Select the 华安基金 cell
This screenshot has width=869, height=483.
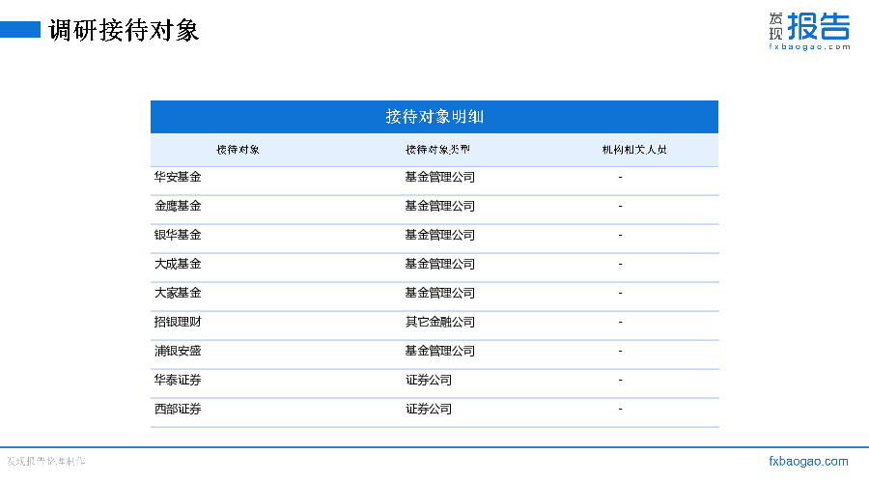(x=178, y=177)
